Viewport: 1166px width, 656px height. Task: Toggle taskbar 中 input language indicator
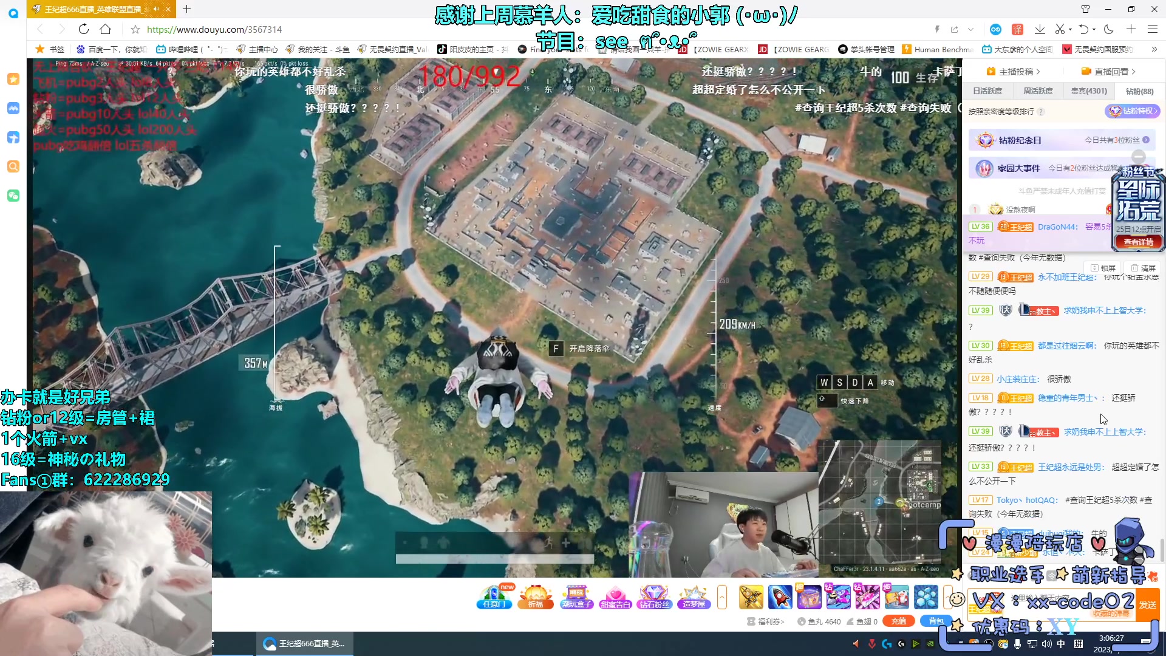[x=1061, y=644]
